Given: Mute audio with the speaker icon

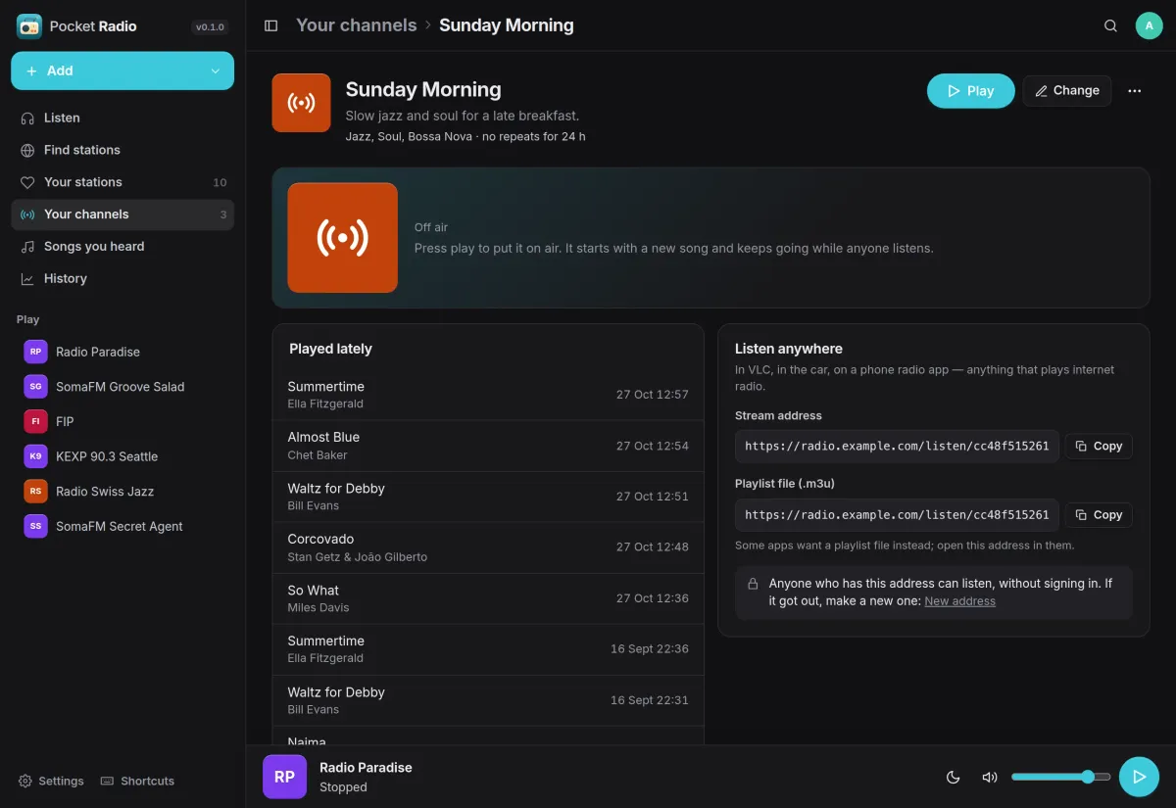Looking at the screenshot, I should [990, 777].
